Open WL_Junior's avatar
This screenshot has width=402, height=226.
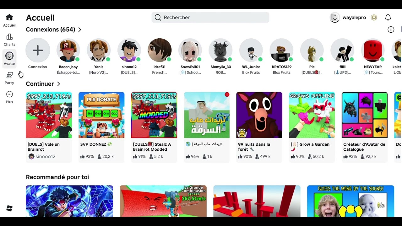coord(251,50)
